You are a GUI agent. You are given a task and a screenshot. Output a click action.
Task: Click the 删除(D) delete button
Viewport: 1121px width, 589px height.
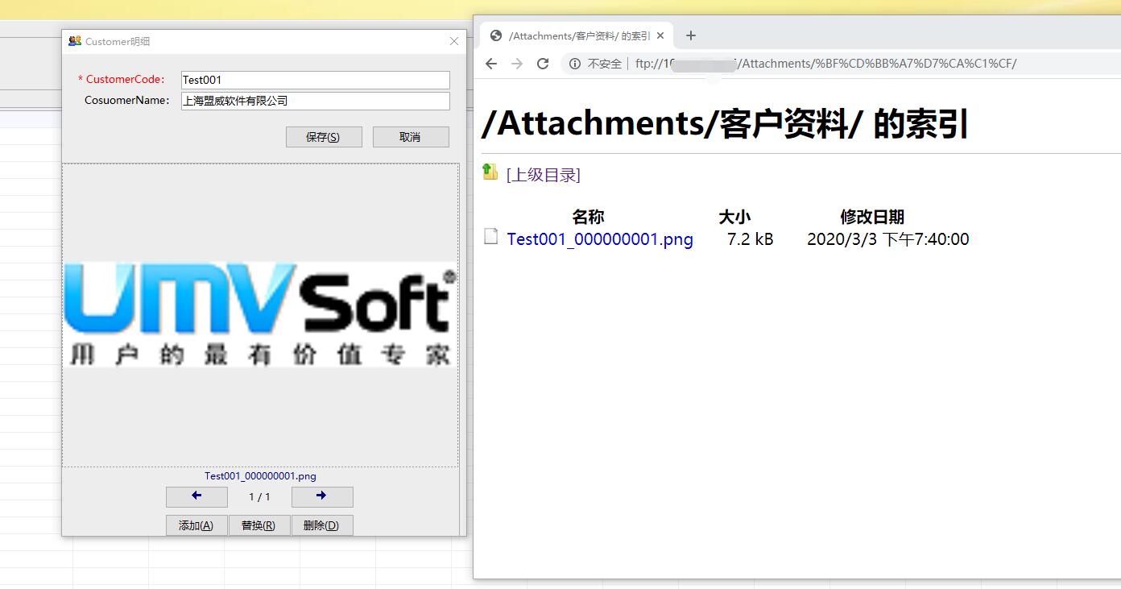pyautogui.click(x=322, y=525)
